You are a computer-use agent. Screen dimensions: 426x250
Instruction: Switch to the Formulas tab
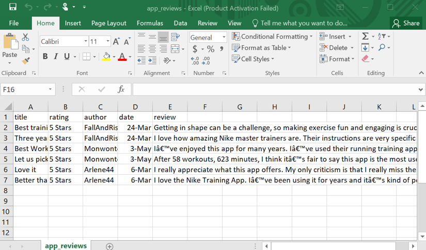[x=150, y=23]
